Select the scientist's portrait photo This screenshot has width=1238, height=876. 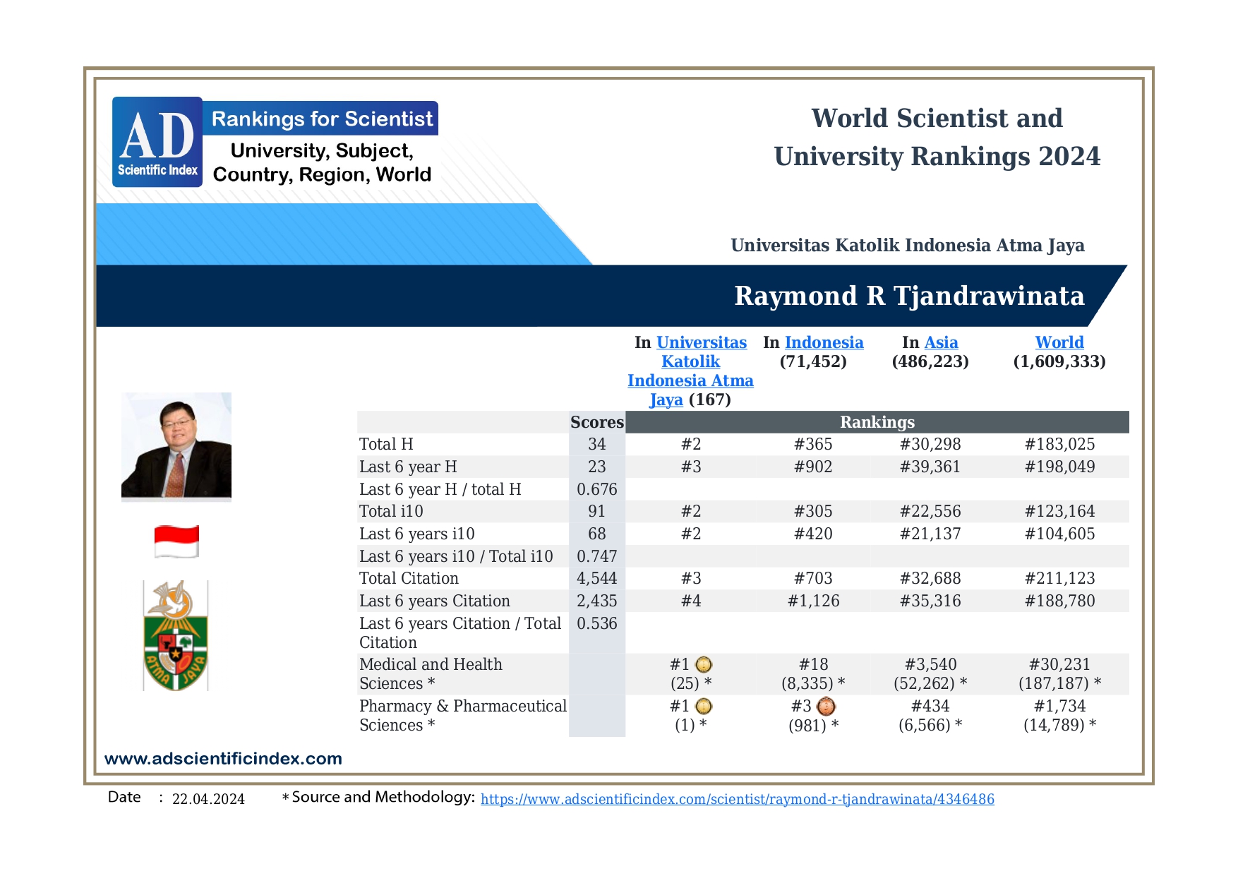(x=176, y=445)
